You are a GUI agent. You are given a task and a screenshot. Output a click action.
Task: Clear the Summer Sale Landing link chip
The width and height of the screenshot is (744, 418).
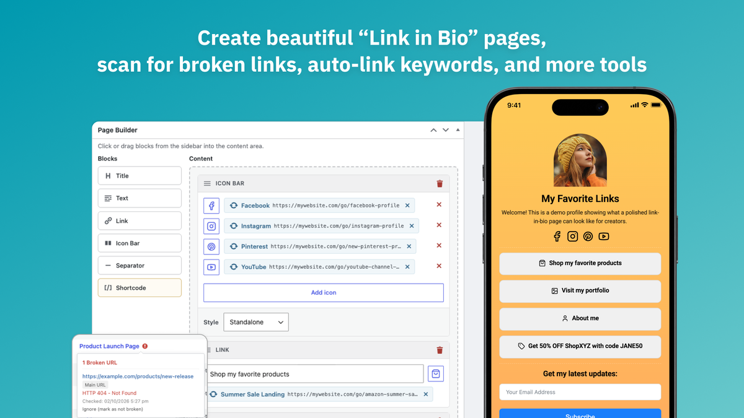pyautogui.click(x=425, y=394)
